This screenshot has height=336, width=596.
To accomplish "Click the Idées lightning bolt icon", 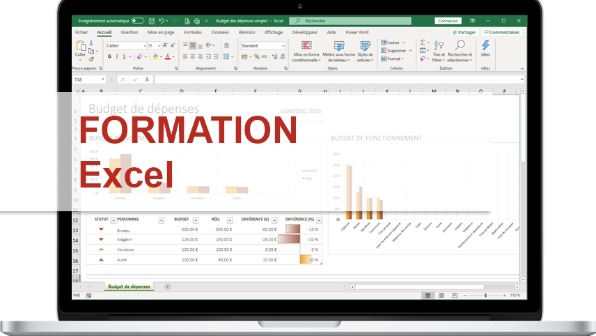I will click(485, 45).
